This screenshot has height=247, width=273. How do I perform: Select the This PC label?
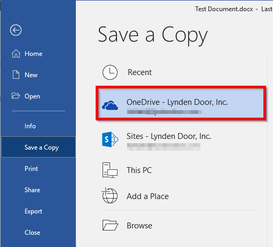tap(139, 170)
